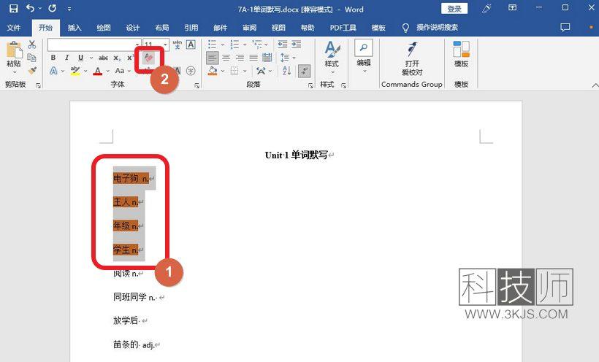Collapse the ribbon with the chevron

point(595,85)
